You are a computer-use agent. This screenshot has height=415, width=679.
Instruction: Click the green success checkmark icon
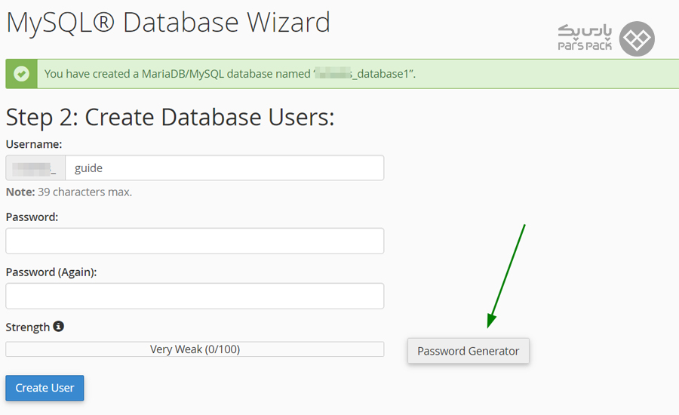coord(21,74)
